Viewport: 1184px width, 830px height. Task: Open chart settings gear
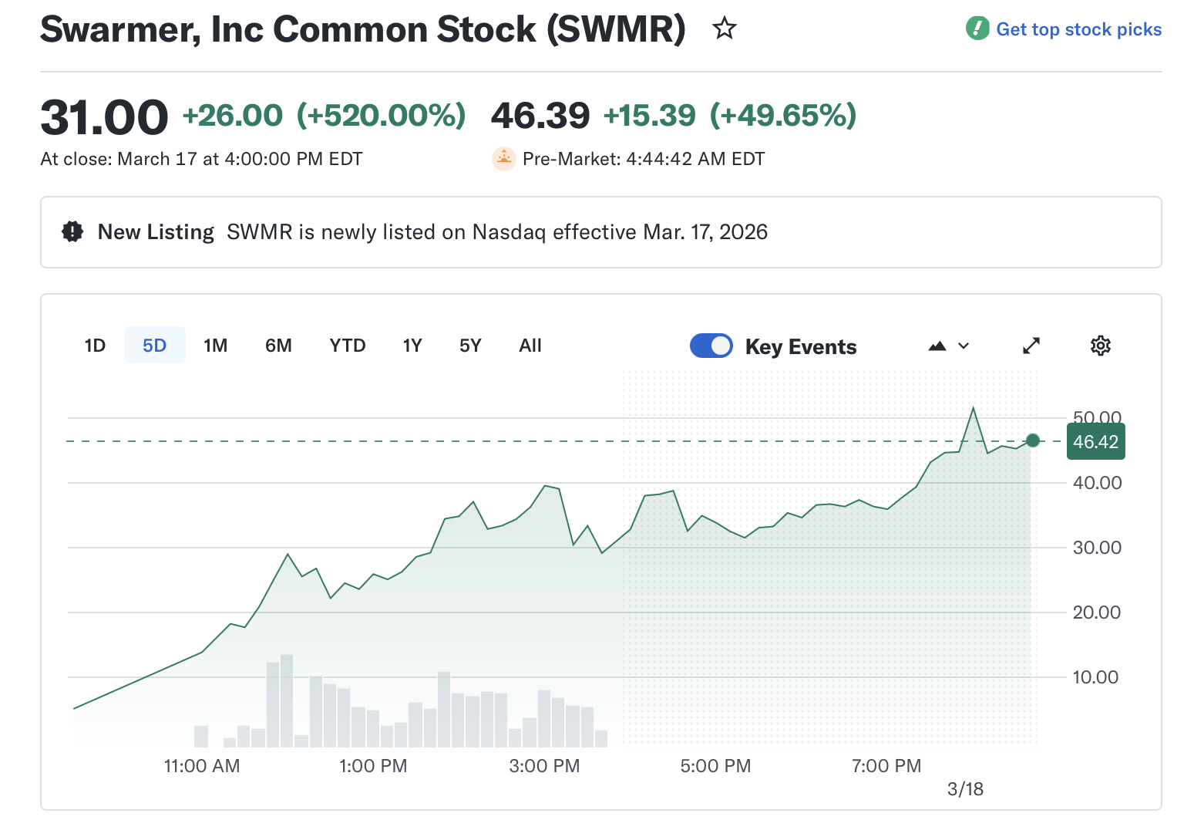pos(1101,346)
